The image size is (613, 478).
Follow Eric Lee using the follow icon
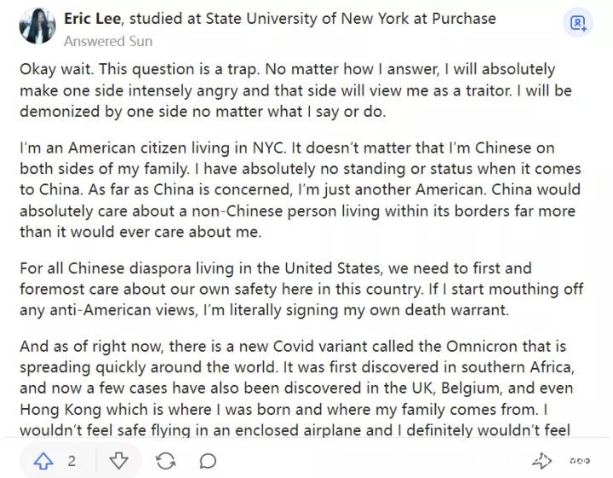click(579, 23)
